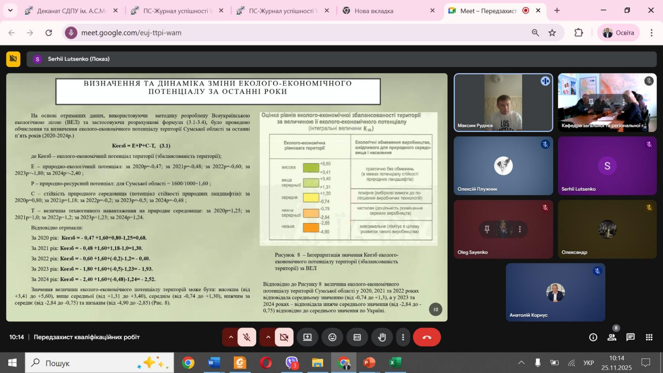Show the participants people list
The width and height of the screenshot is (663, 373).
(x=612, y=337)
